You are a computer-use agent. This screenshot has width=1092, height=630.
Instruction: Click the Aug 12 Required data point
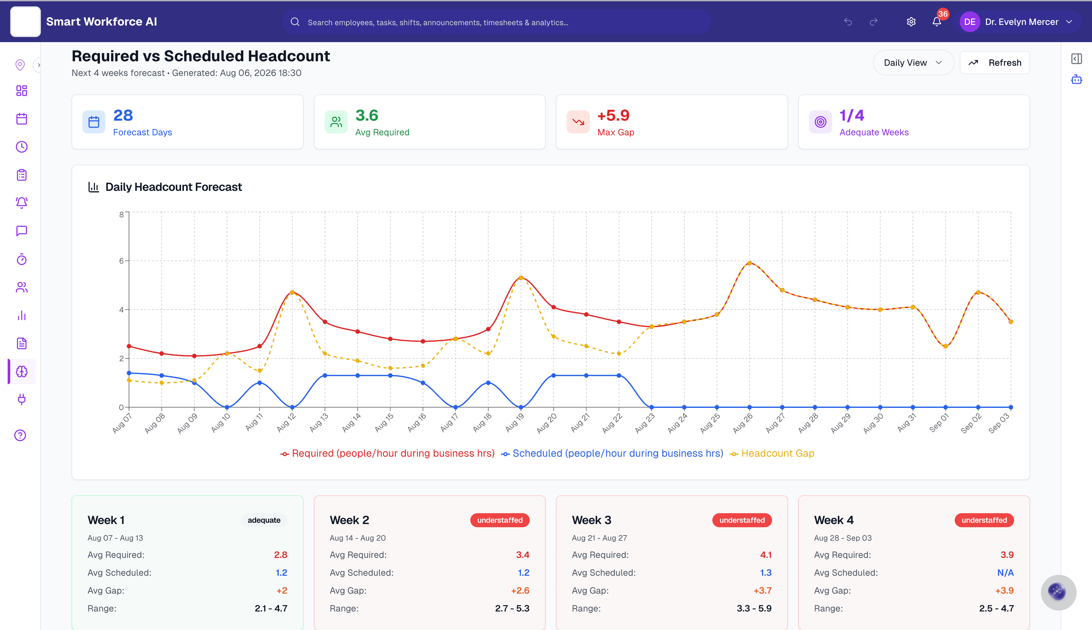point(292,292)
